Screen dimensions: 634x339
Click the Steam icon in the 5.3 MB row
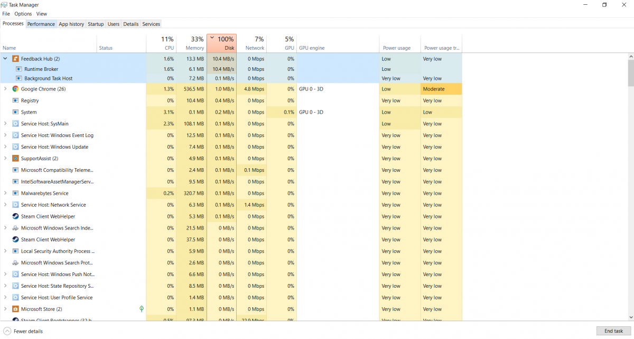click(16, 216)
